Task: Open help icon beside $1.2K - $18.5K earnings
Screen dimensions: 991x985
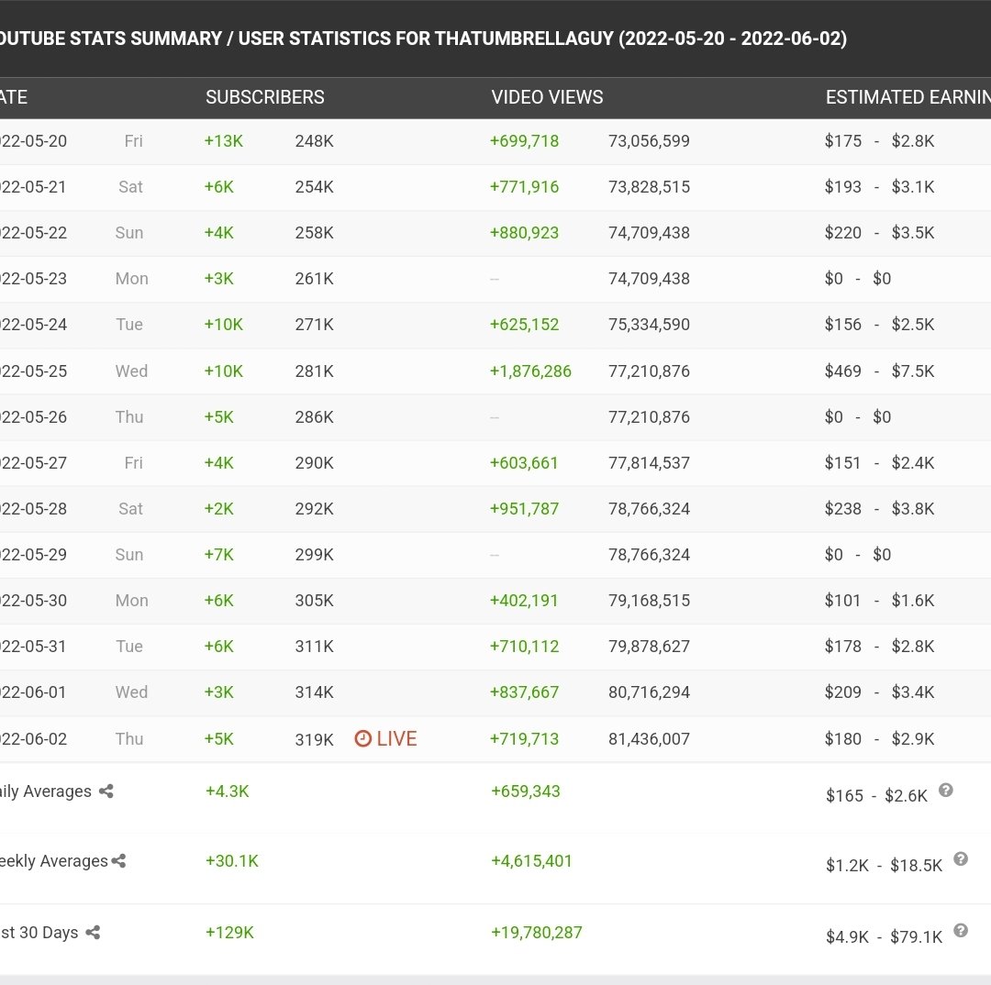Action: [x=961, y=858]
